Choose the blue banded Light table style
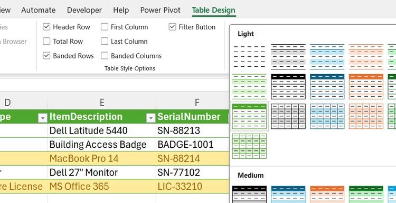 point(327,57)
